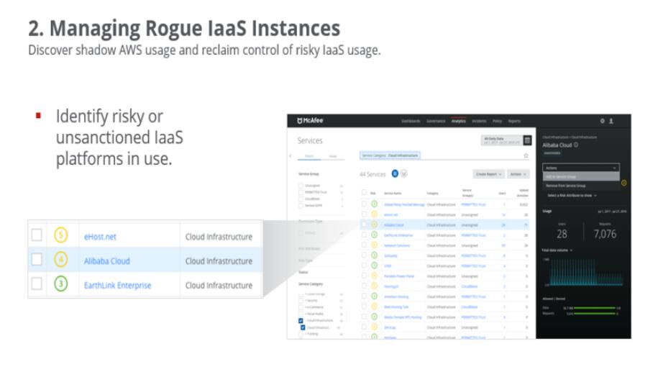Open the Policy menu
This screenshot has height=372, width=658.
[x=498, y=121]
